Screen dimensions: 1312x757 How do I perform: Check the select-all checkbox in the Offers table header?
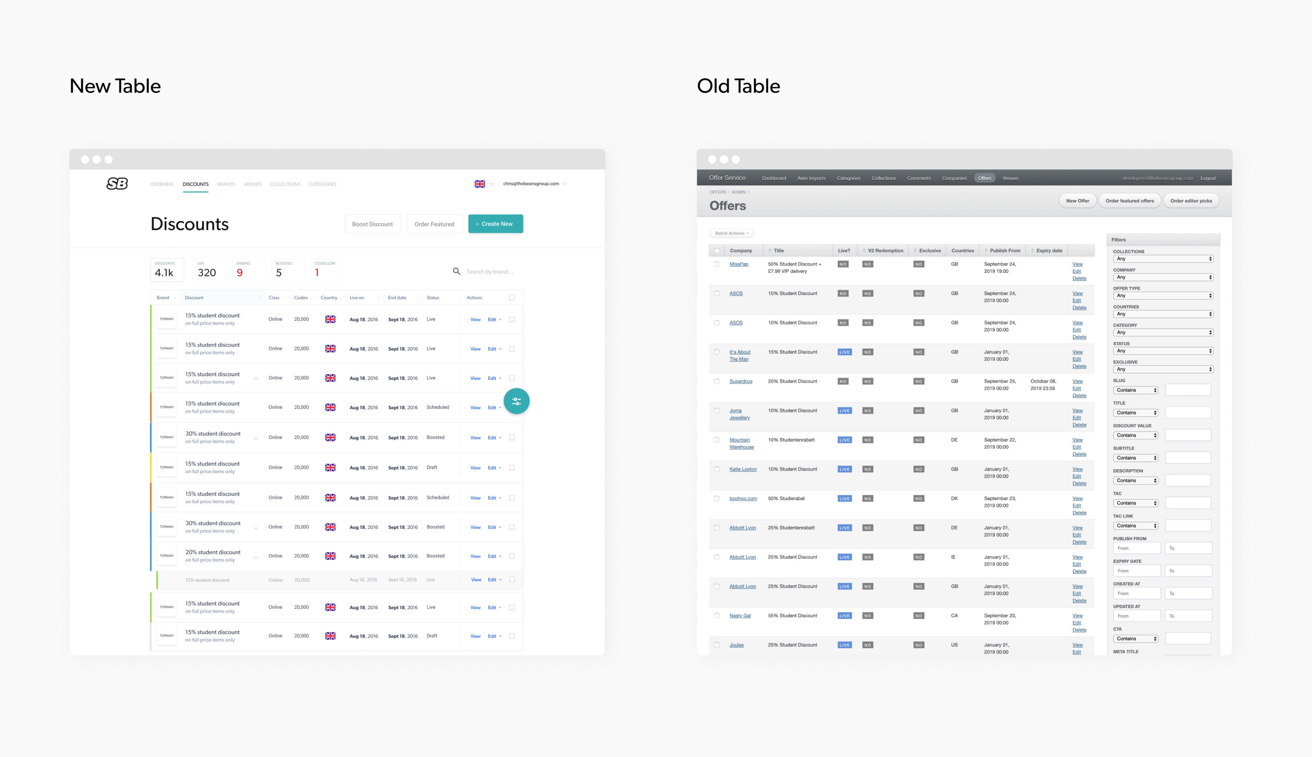pos(717,250)
